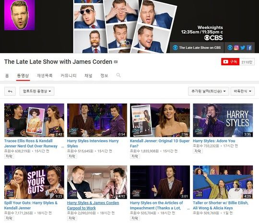Open the Twitter bird icon link
This screenshot has width=259, height=224.
[243, 48]
